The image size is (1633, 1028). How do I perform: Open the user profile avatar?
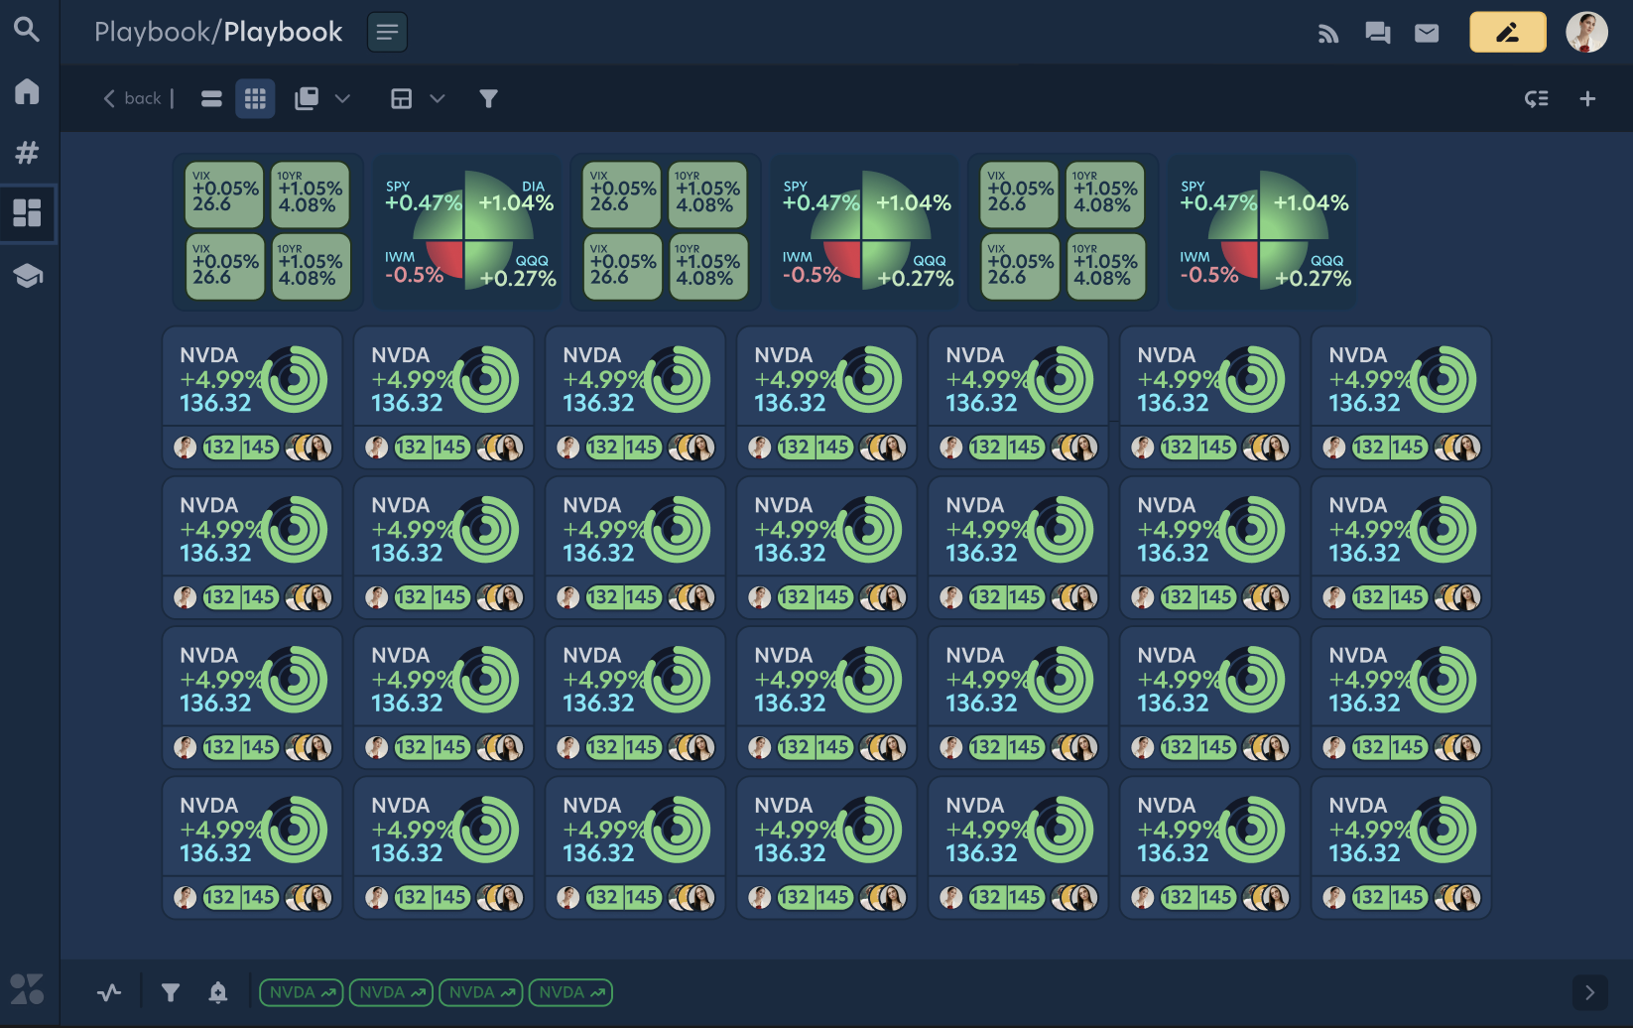tap(1586, 33)
